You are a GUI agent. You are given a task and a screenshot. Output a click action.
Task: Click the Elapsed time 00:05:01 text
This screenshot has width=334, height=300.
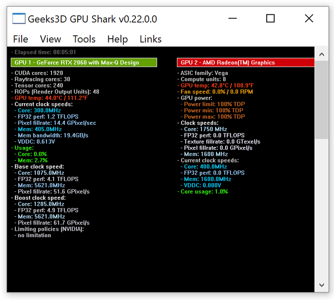(44, 52)
